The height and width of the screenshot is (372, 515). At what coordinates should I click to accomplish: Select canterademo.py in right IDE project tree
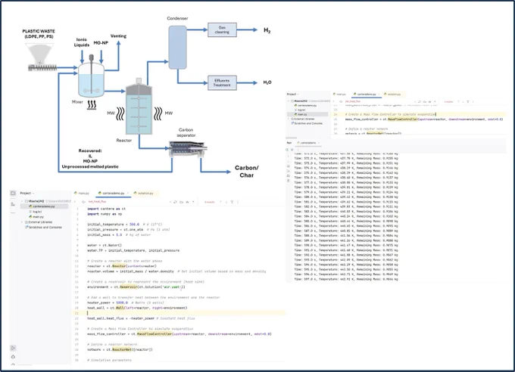pyautogui.click(x=305, y=106)
